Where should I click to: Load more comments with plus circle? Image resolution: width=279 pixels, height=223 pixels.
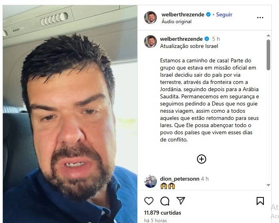202,159
